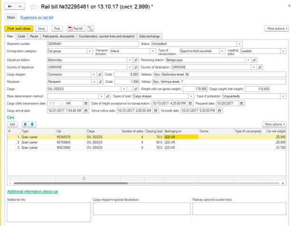Add a new car row
291x226 pixels.
click(x=12, y=124)
